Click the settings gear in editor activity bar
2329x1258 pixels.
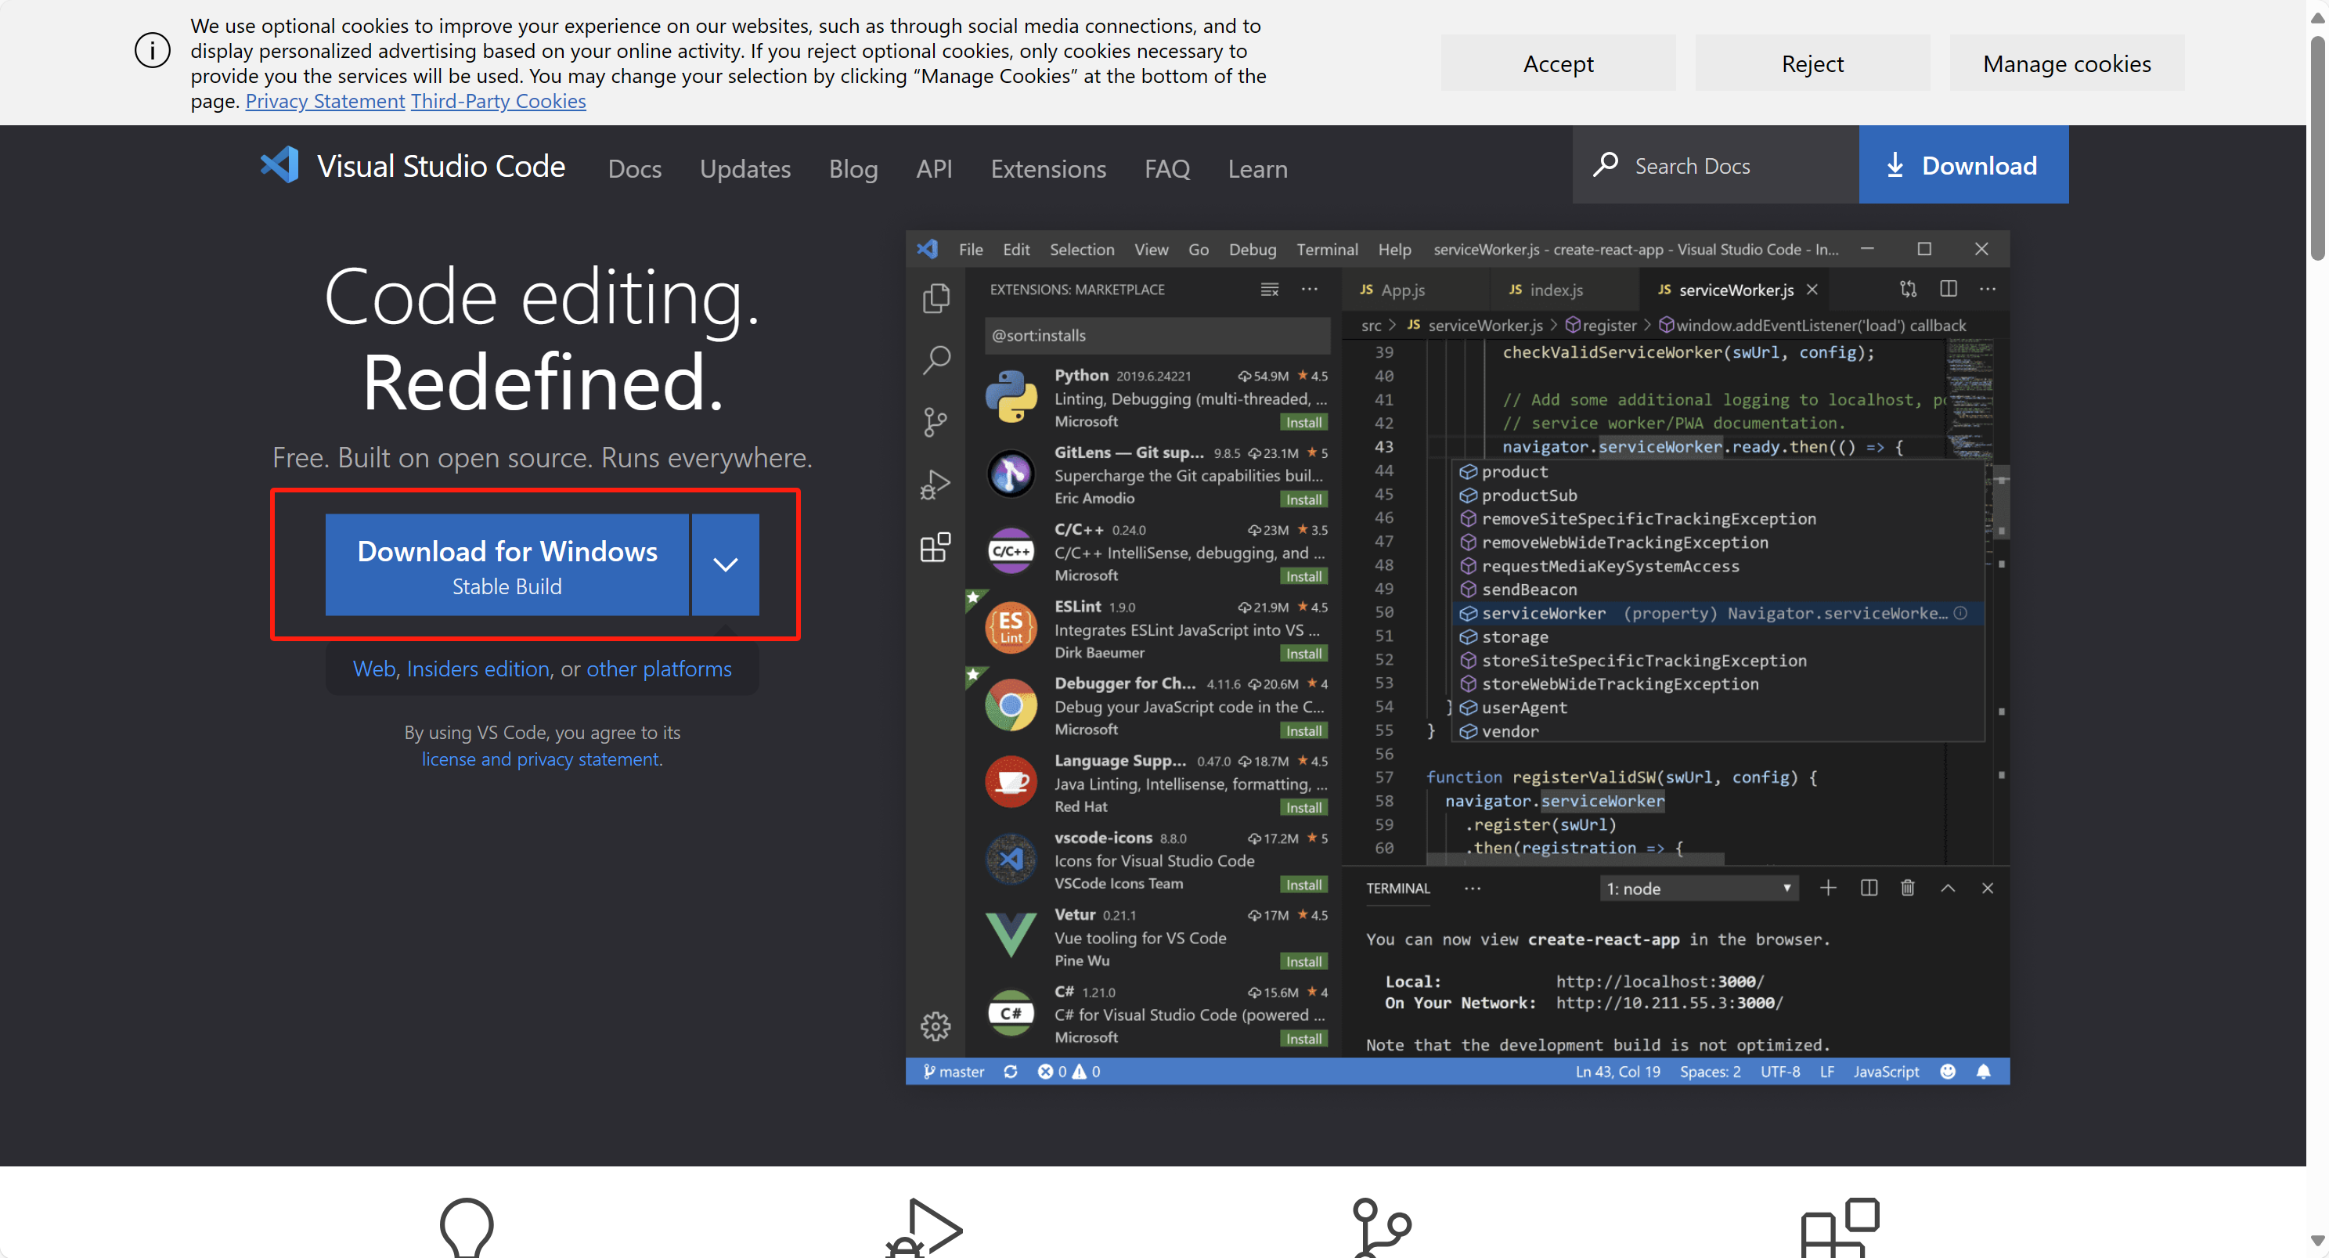[936, 1026]
